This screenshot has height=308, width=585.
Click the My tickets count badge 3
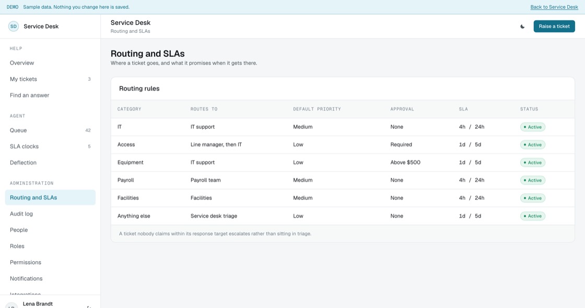89,79
